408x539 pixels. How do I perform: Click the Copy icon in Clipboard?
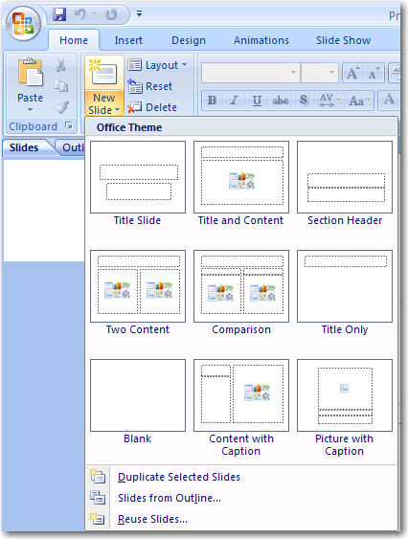(x=61, y=86)
